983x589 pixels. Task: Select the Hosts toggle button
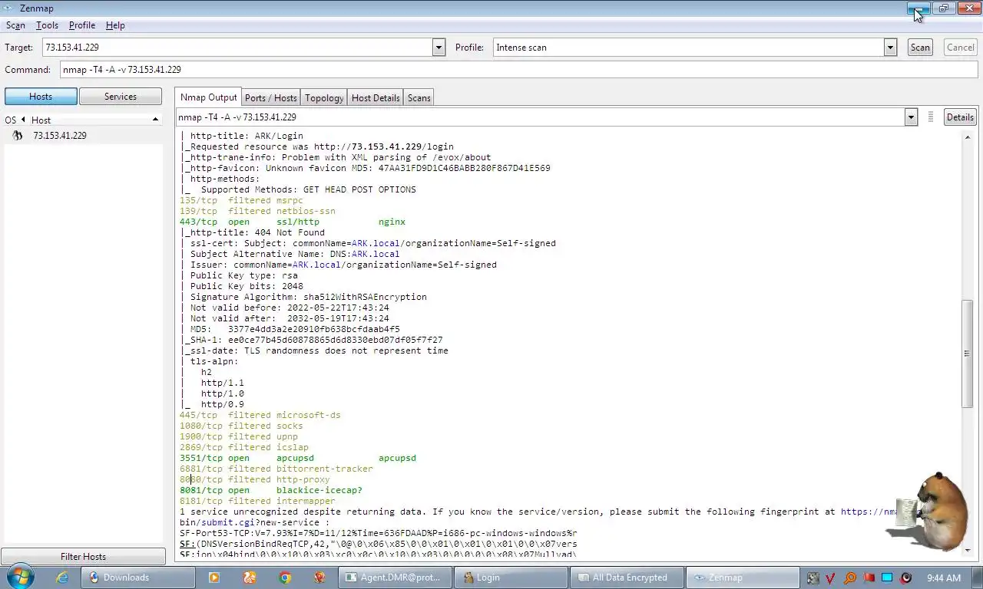[x=41, y=97]
